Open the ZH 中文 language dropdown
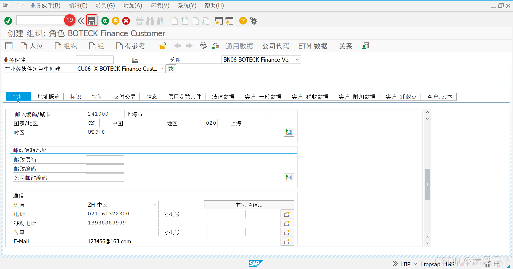This screenshot has height=269, width=513. 154,204
